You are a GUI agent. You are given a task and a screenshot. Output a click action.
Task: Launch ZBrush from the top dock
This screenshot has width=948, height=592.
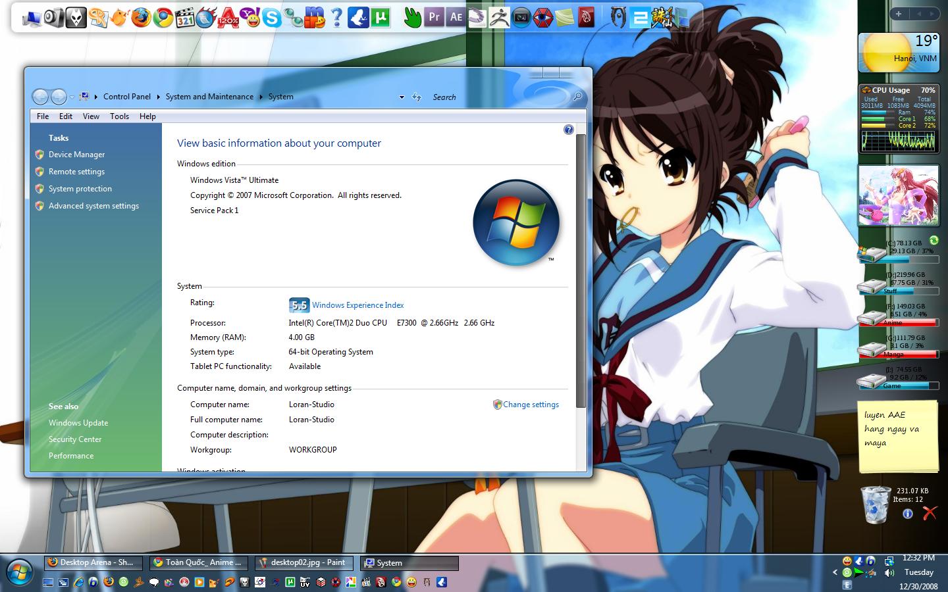(499, 17)
